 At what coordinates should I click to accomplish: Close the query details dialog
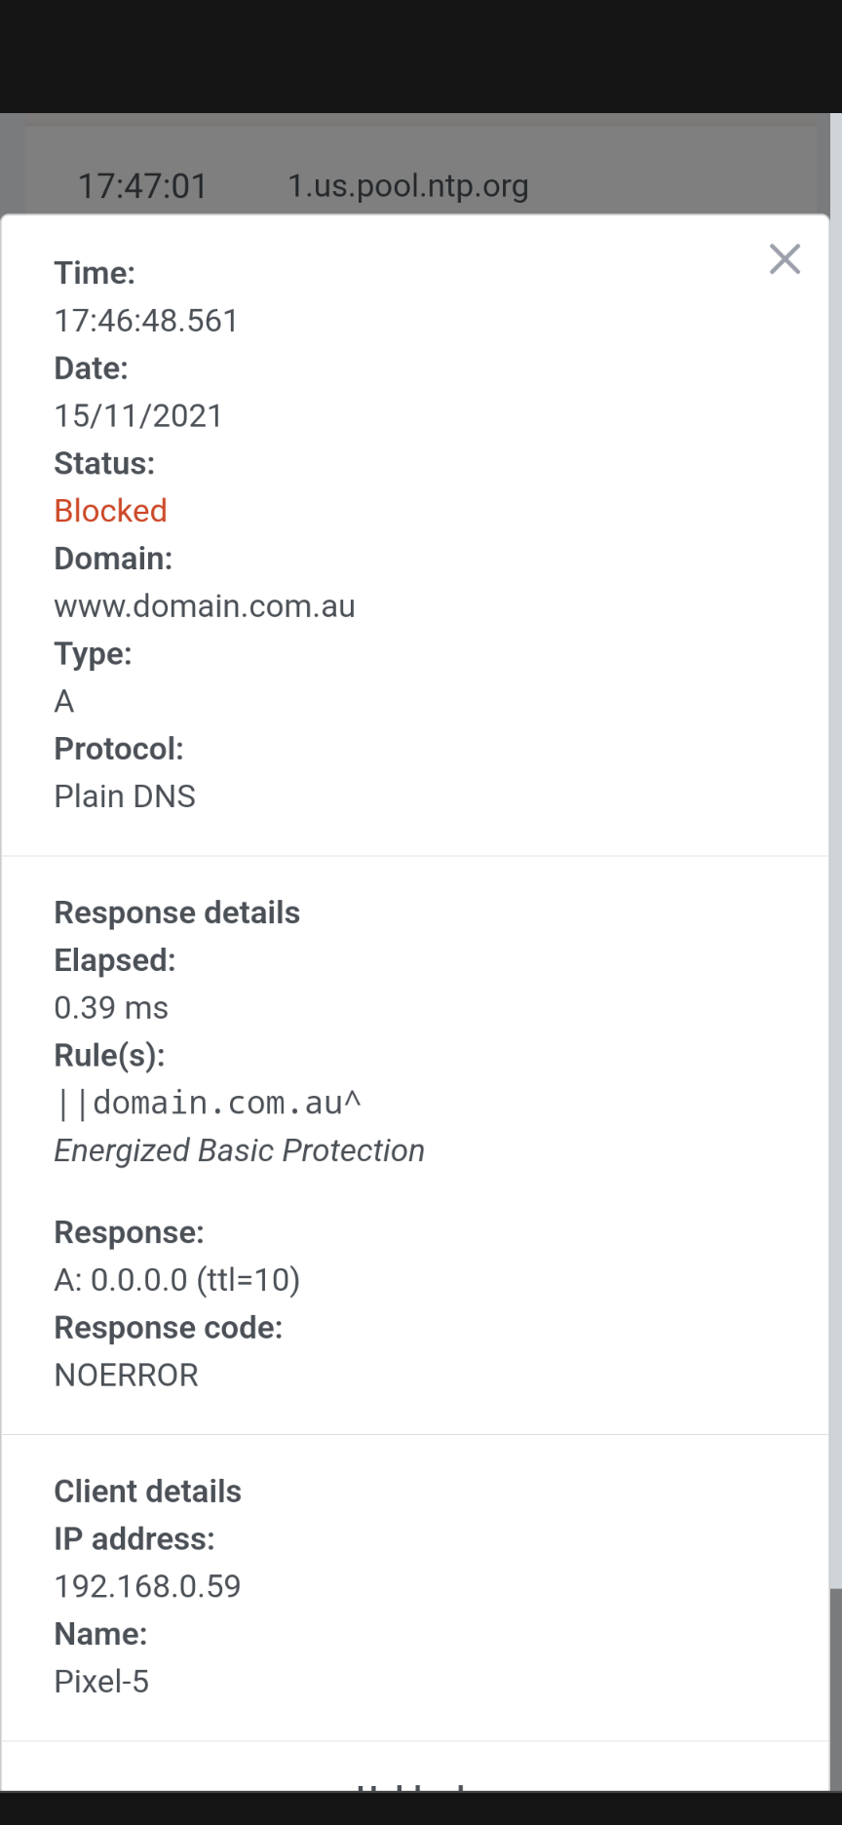785,259
